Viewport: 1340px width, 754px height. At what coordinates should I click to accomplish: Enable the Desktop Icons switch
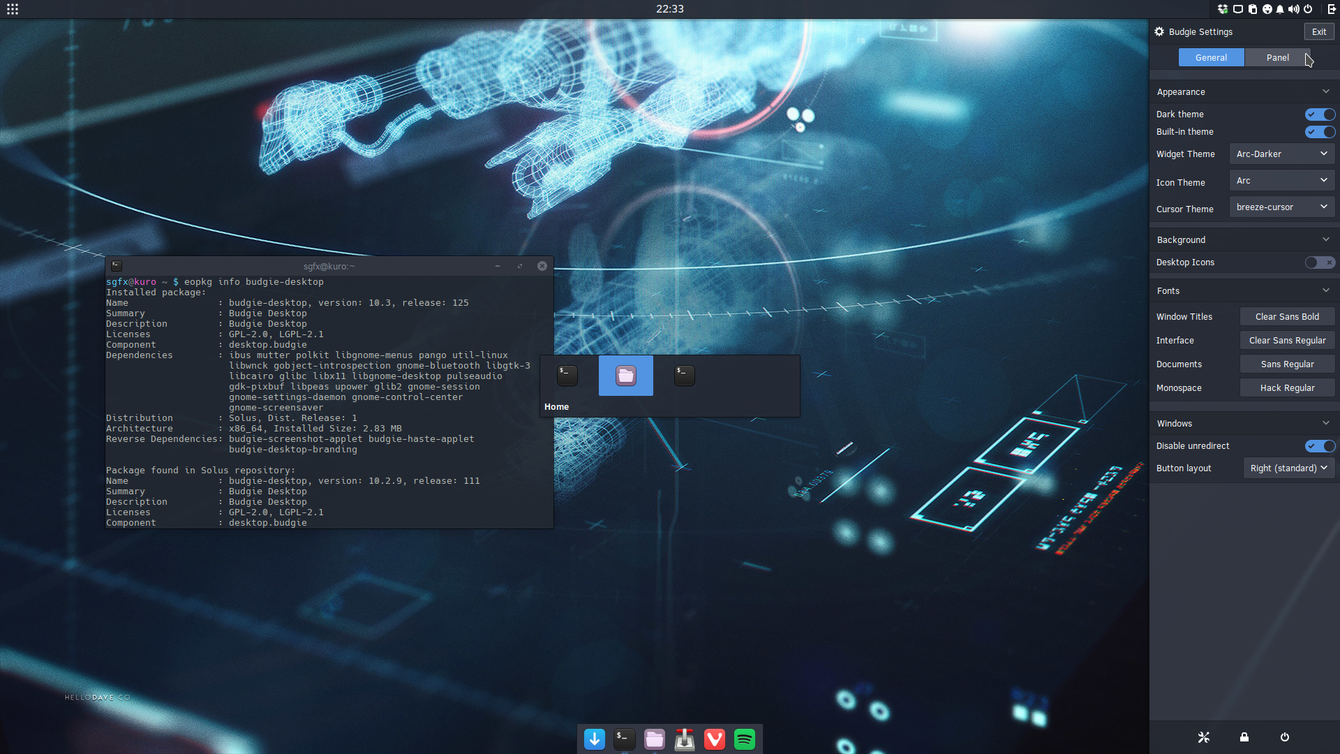[1320, 263]
